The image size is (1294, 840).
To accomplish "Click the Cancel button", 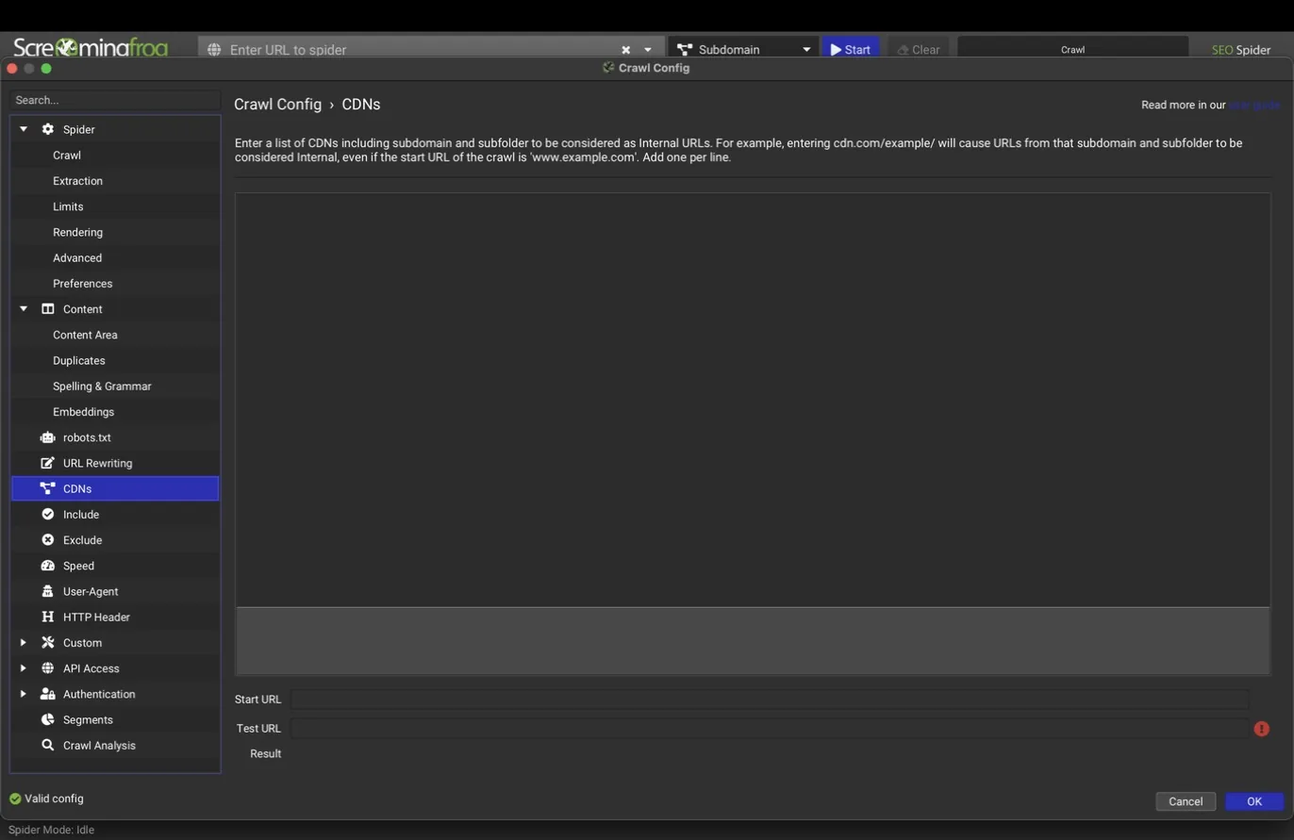I will tap(1186, 801).
